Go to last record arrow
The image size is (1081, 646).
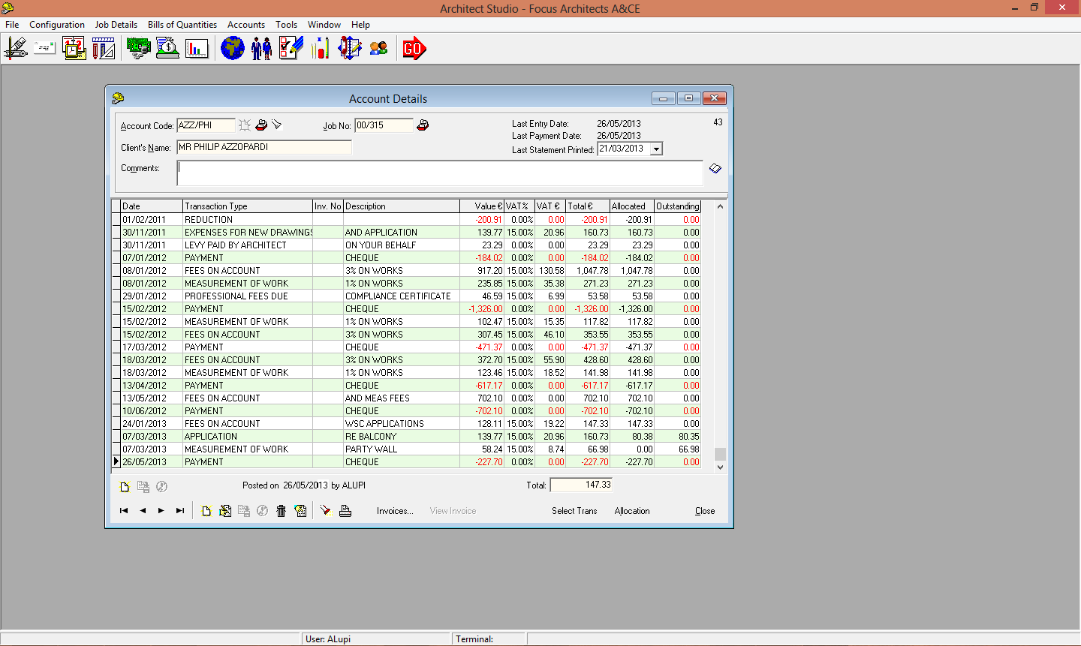(x=180, y=511)
